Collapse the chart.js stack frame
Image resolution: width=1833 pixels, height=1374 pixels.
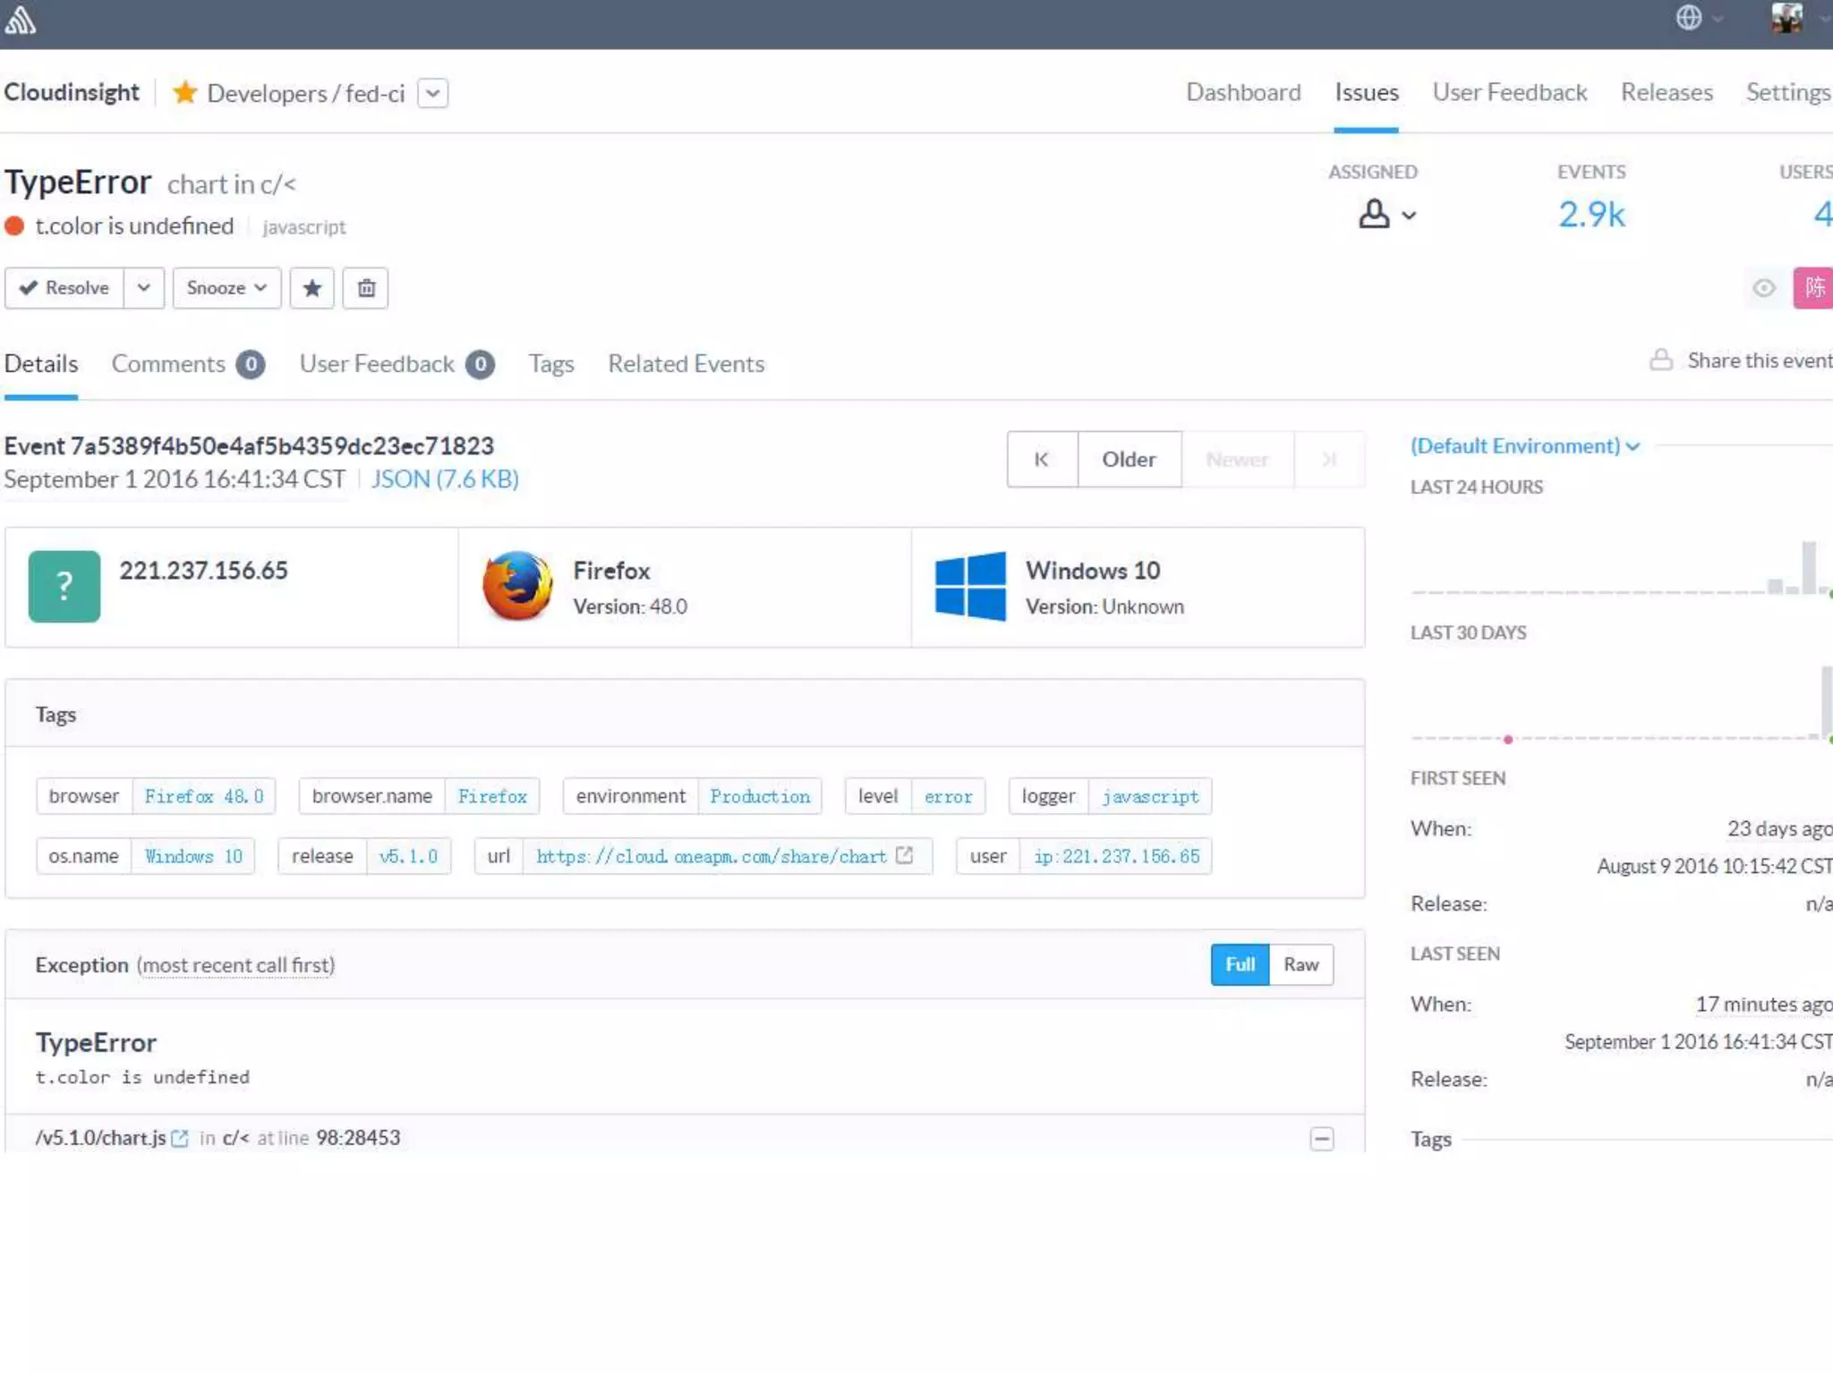1321,1139
